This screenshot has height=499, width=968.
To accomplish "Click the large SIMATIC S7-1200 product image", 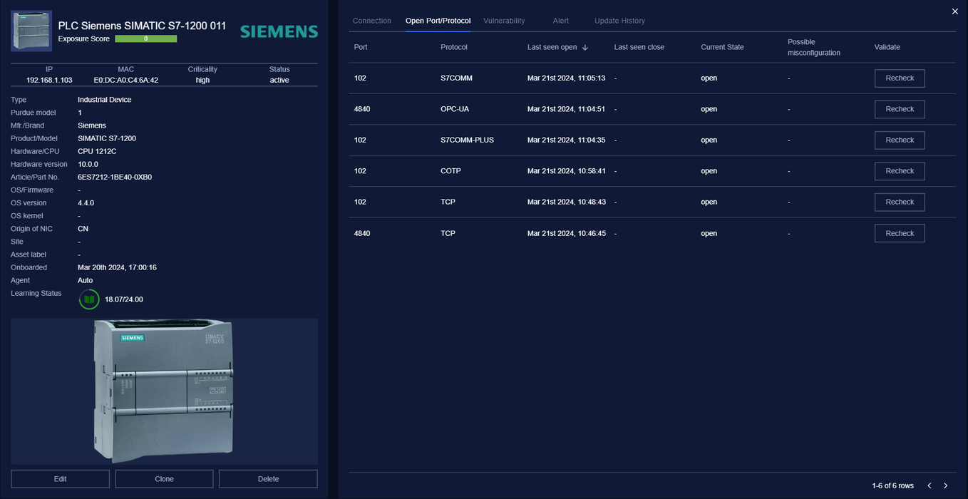I will click(x=164, y=391).
